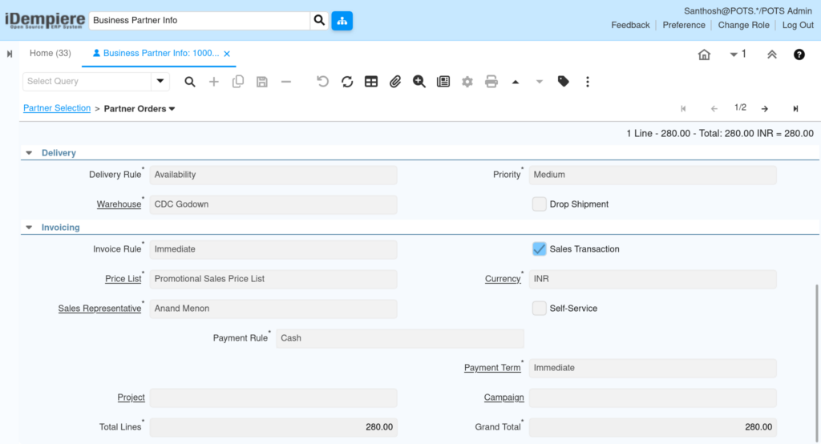Open more options vertical dots menu
The width and height of the screenshot is (821, 444).
pyautogui.click(x=588, y=82)
